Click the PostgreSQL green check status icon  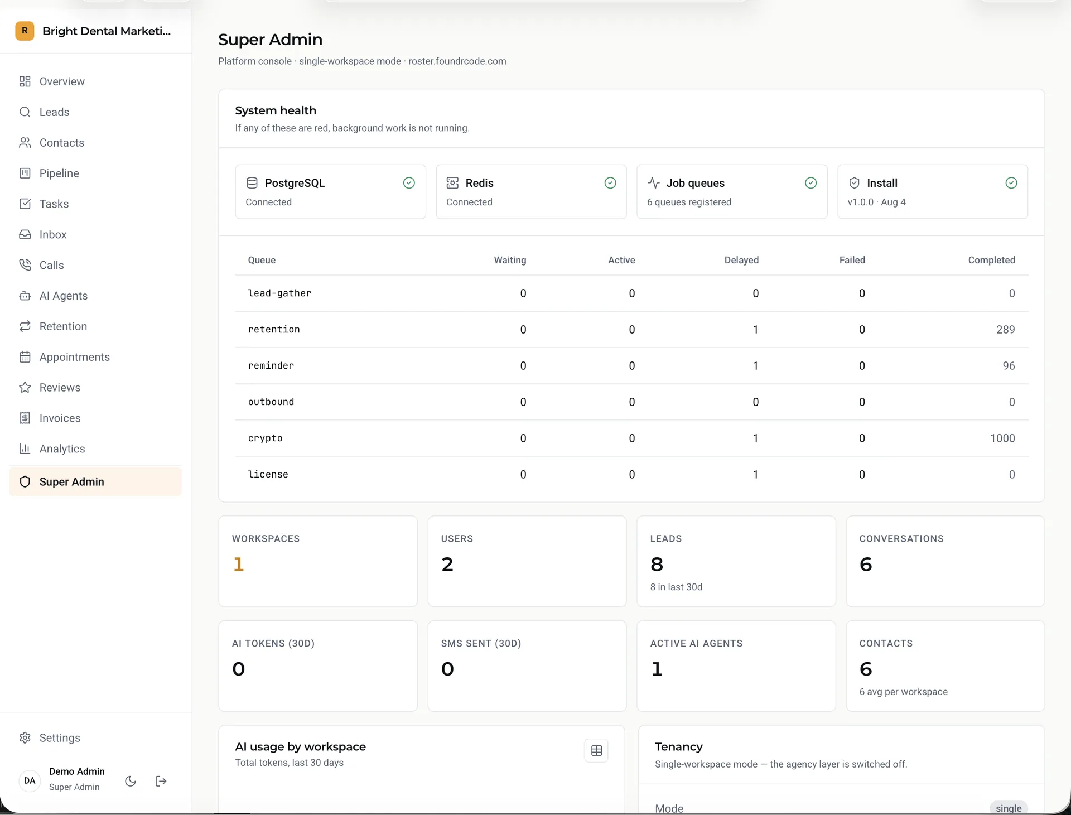click(x=409, y=183)
